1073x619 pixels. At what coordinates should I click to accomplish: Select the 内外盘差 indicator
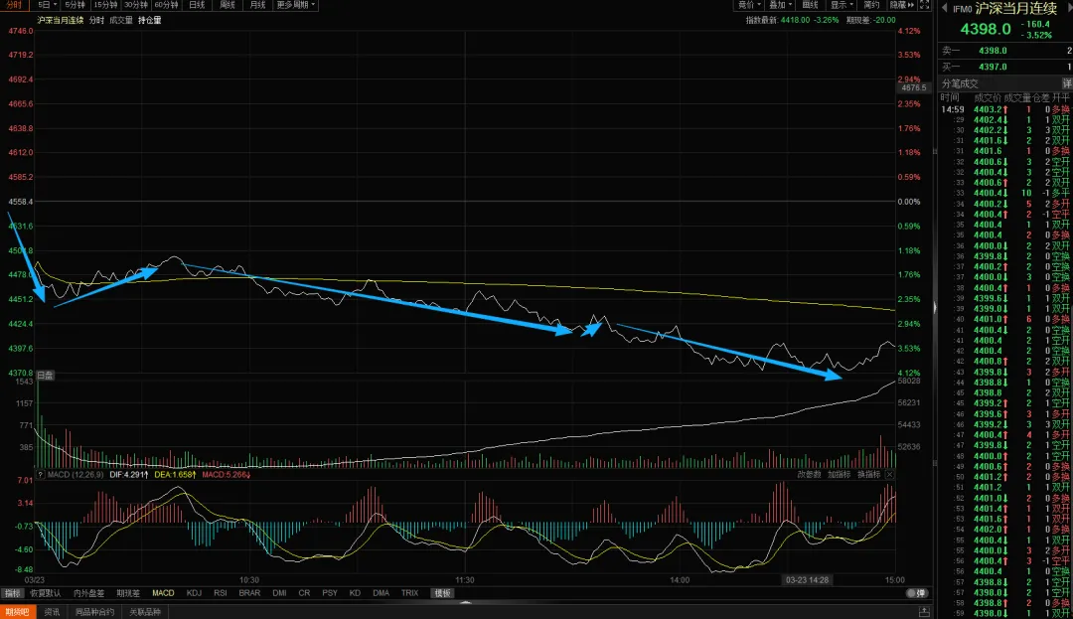[x=89, y=593]
